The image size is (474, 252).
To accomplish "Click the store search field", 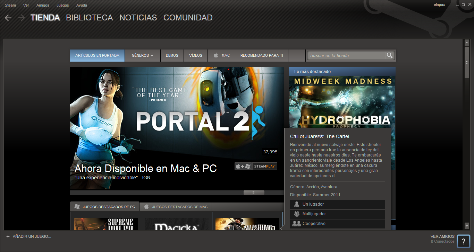I will coord(346,55).
